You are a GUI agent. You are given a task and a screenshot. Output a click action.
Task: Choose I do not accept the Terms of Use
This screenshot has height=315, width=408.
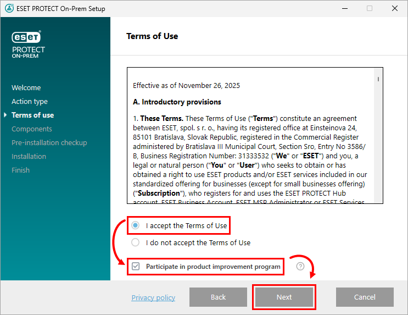[135, 242]
